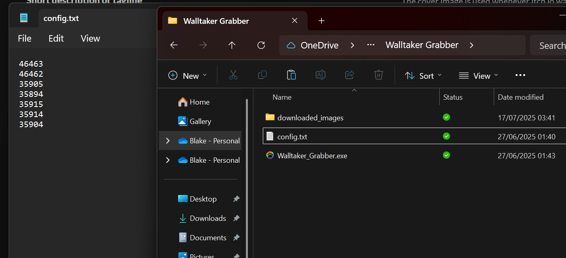
Task: Open Documents in the navigation pane
Action: point(202,238)
